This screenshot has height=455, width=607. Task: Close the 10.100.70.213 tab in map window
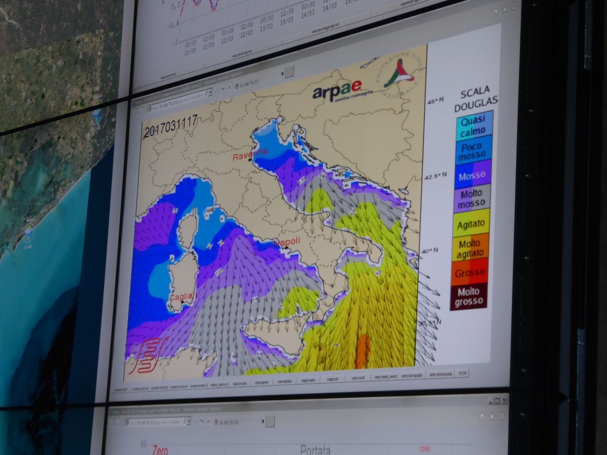pos(282,74)
